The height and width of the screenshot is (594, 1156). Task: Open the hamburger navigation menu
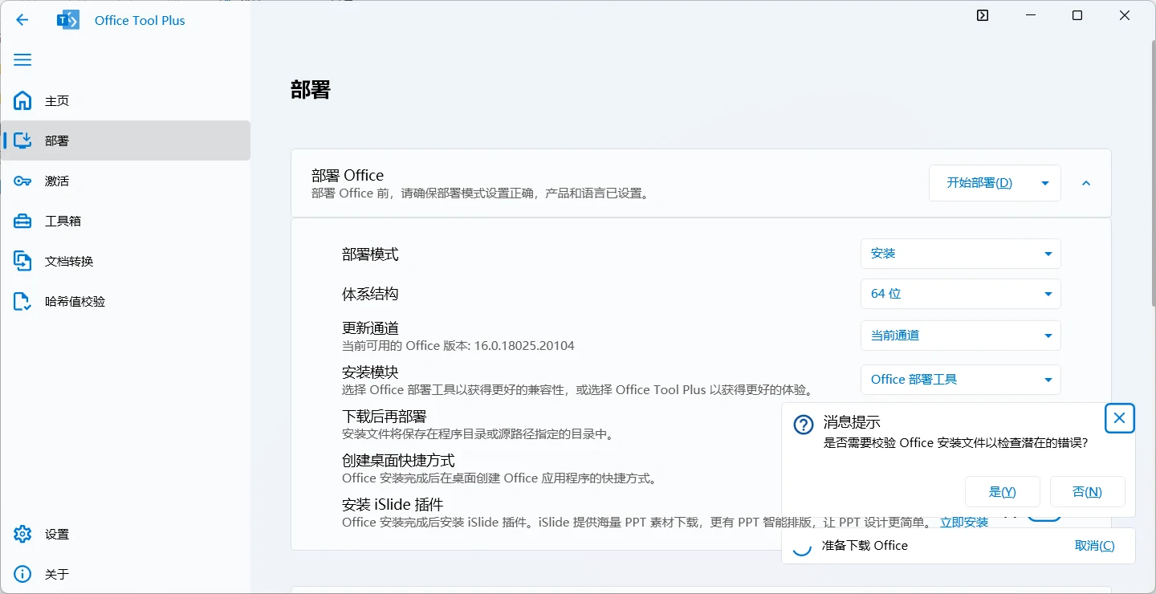click(x=22, y=59)
